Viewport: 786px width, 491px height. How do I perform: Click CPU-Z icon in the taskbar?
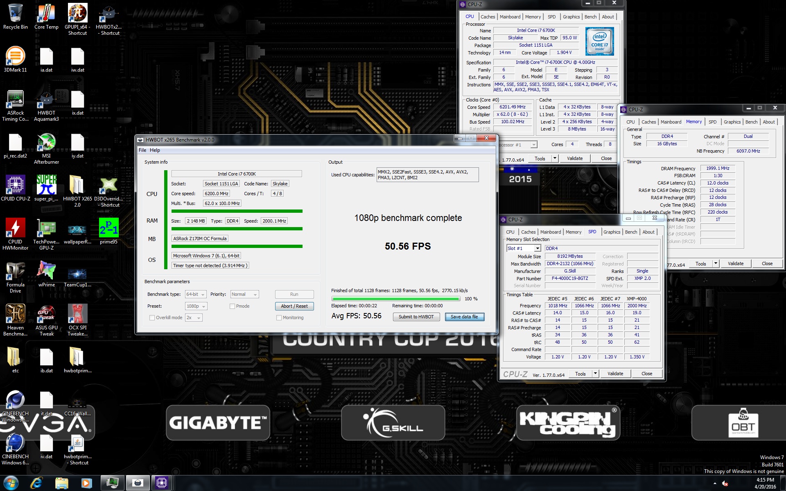coord(162,483)
